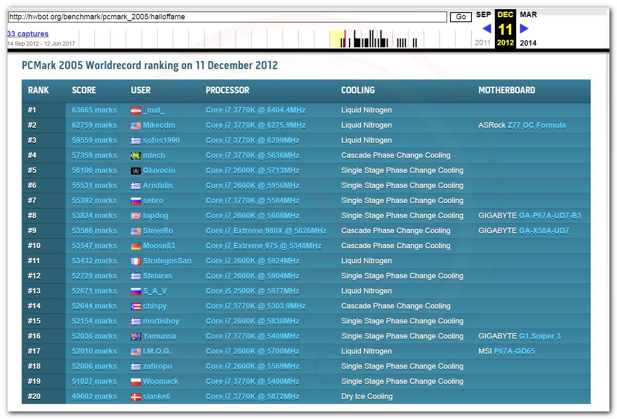Click the Australian flag beside Yamunsa
Screen dimensions: 617x419
click(136, 337)
